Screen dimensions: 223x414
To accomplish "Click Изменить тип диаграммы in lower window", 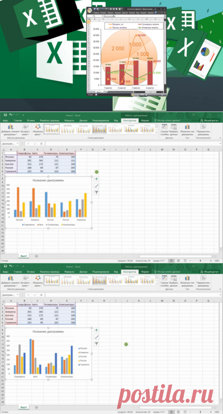I will pos(187,281).
